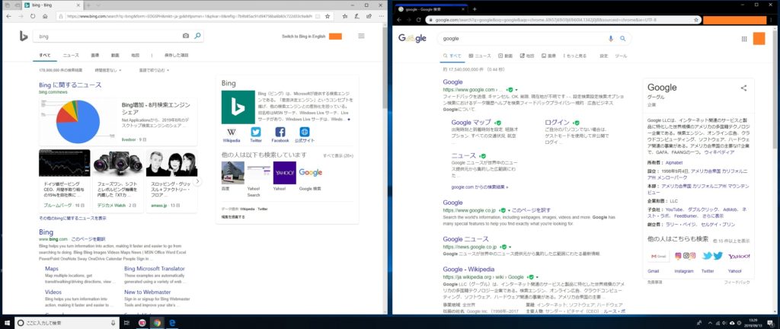Switch to Google News tab
Image resolution: width=780 pixels, height=329 pixels.
click(x=479, y=56)
